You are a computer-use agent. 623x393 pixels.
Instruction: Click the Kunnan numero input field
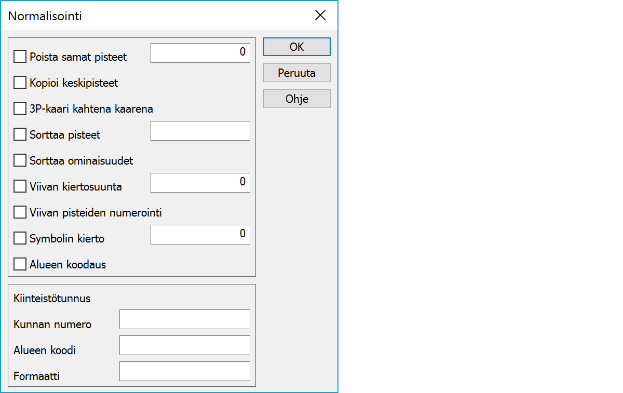184,319
